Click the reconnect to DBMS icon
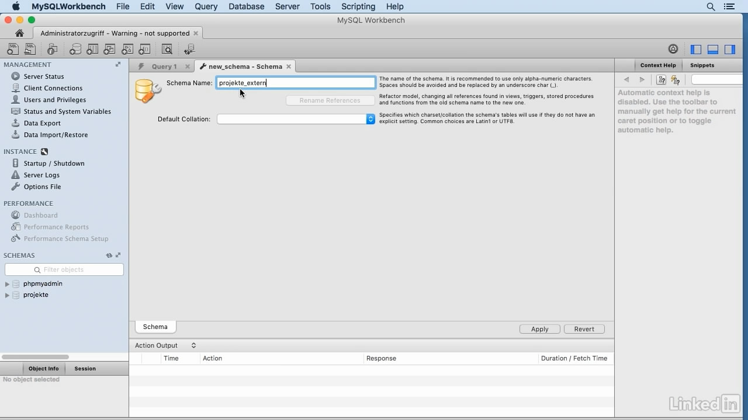This screenshot has width=748, height=420. [189, 50]
